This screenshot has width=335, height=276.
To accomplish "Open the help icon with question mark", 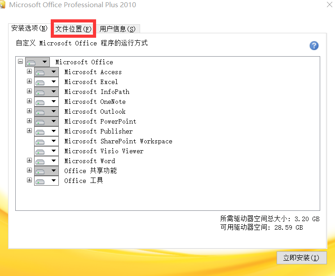I will (314, 45).
